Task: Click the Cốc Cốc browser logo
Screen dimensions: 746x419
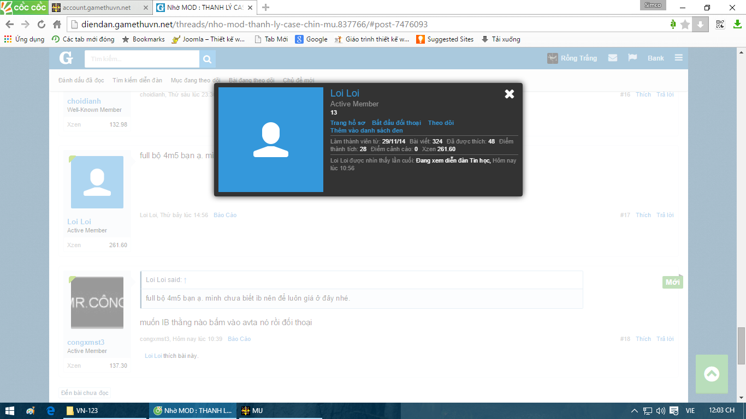Action: coord(23,7)
